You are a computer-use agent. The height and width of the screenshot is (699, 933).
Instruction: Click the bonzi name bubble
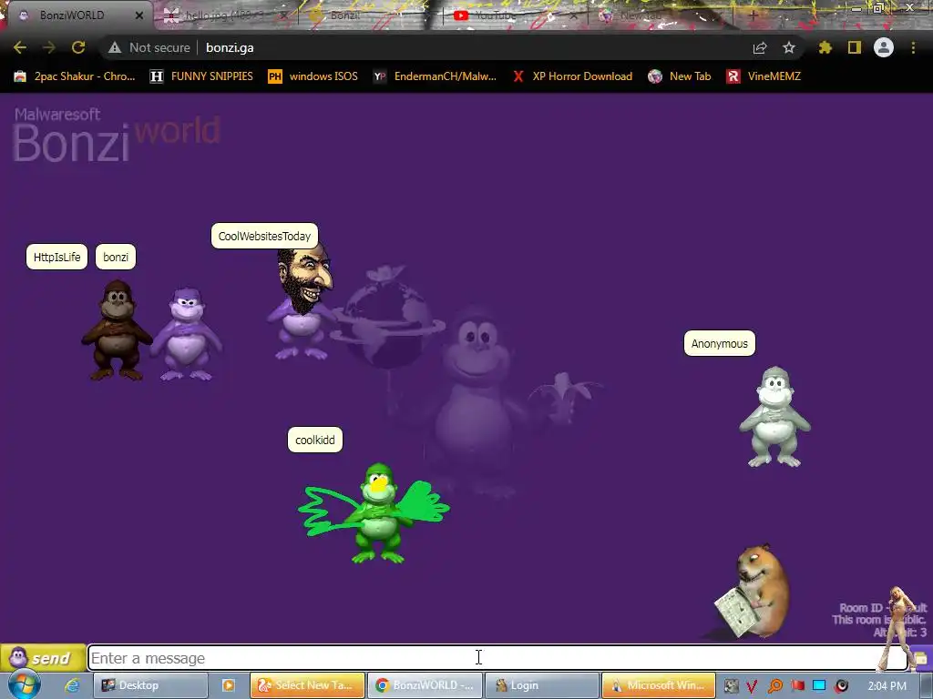pyautogui.click(x=116, y=257)
